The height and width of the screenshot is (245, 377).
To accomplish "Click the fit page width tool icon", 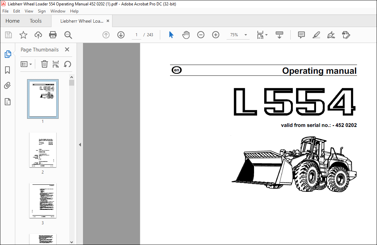I will pos(260,35).
